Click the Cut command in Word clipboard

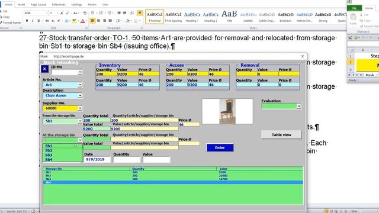click(x=4, y=11)
